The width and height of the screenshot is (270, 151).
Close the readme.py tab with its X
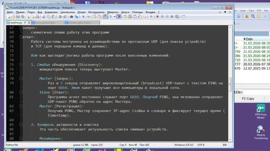[29, 23]
